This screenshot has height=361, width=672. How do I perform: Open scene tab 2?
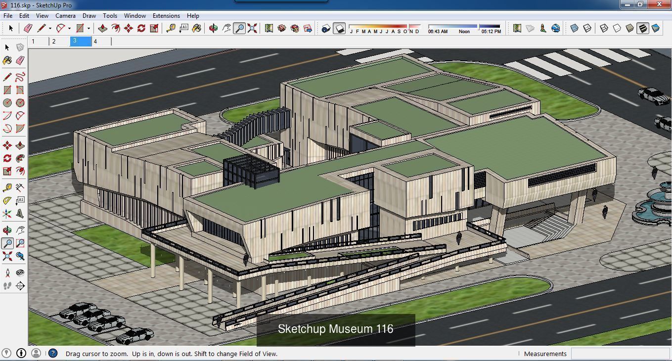(60, 42)
